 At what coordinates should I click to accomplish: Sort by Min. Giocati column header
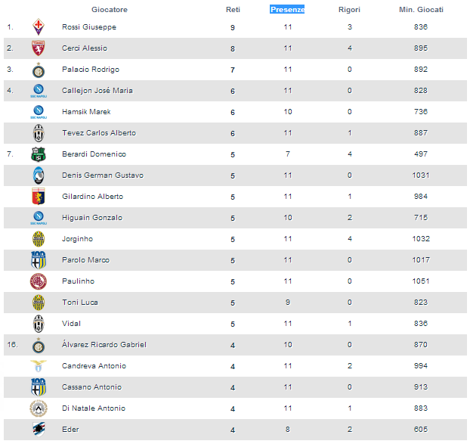pos(421,10)
